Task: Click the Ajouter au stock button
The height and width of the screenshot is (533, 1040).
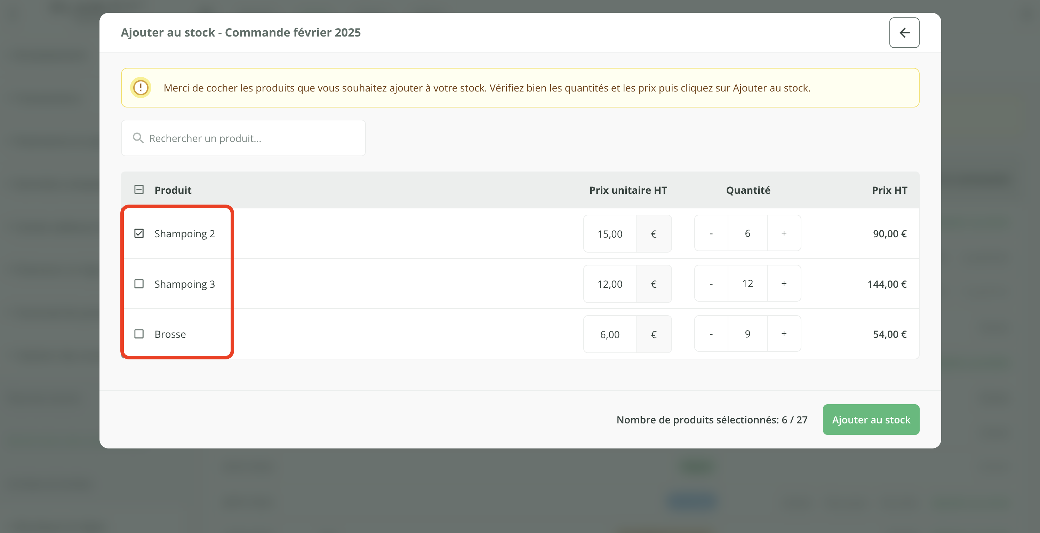Action: point(871,420)
